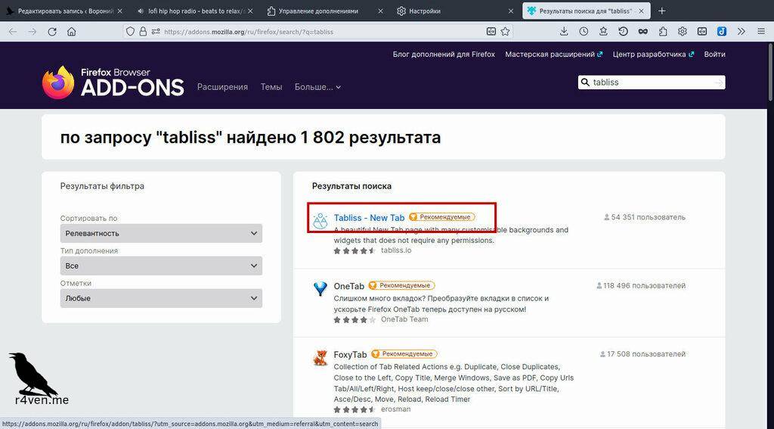The image size is (774, 429).
Task: Click the Settings gear toolbar icon
Action: (x=683, y=32)
